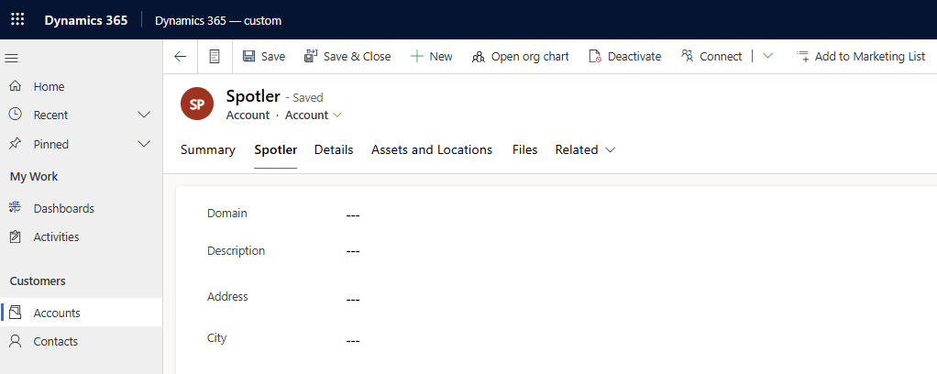Expand the Pinned section chevron
The height and width of the screenshot is (374, 937).
point(144,144)
